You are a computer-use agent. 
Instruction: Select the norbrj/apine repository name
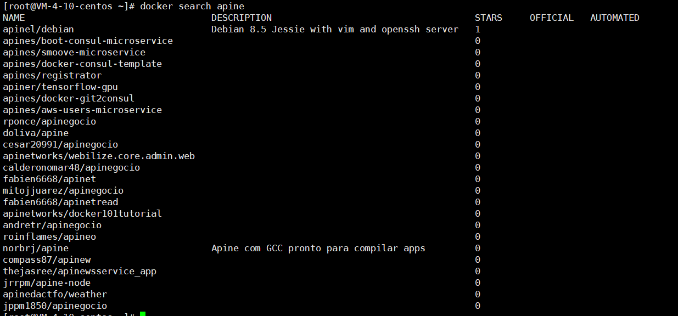[35, 248]
